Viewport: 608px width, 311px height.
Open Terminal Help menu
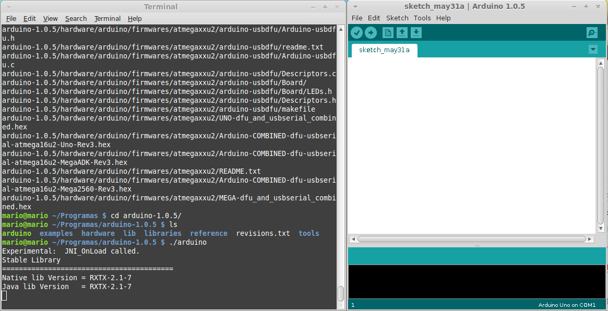(x=135, y=18)
